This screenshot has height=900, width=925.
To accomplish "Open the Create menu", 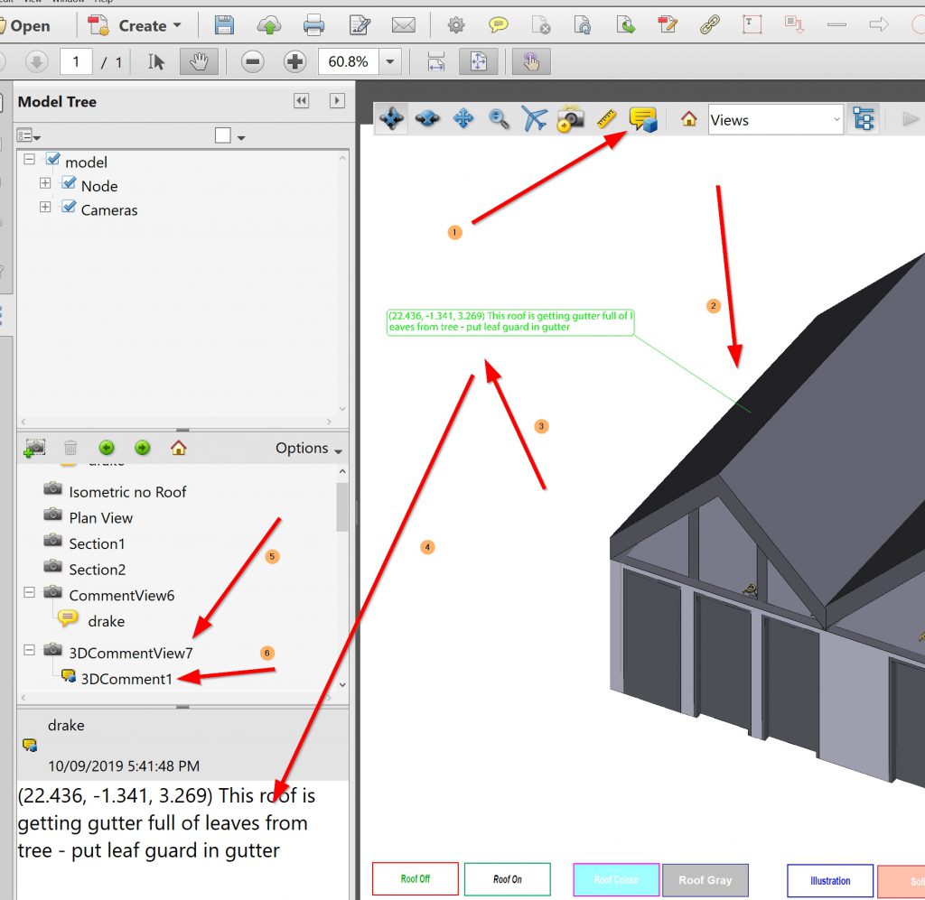I will point(137,25).
